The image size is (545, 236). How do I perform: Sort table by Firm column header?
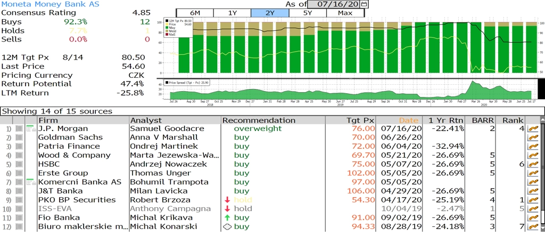pyautogui.click(x=83, y=120)
